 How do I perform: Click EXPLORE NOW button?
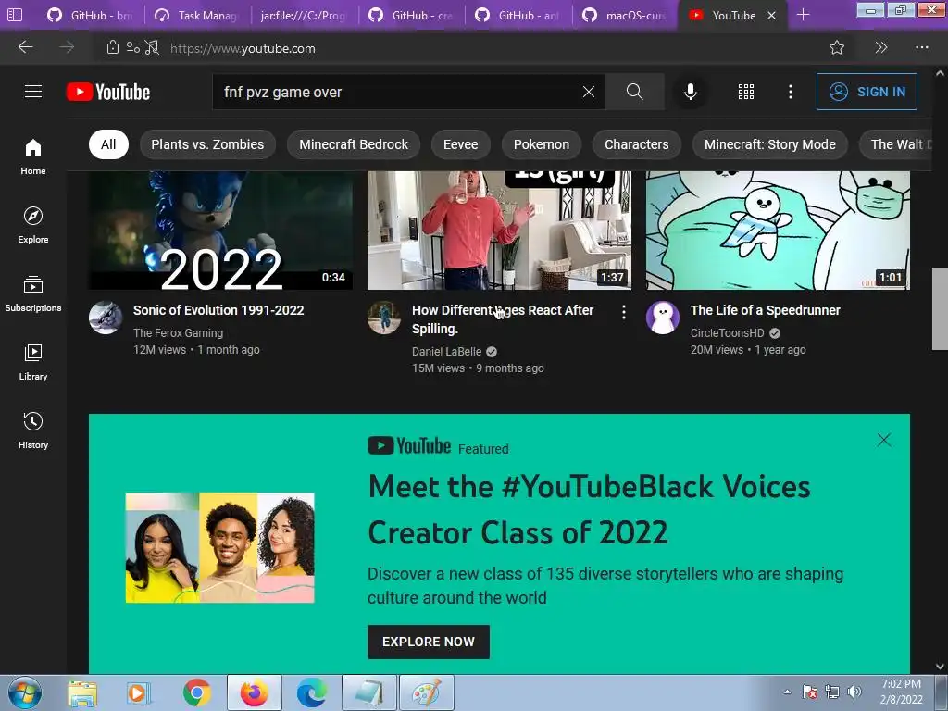(428, 642)
